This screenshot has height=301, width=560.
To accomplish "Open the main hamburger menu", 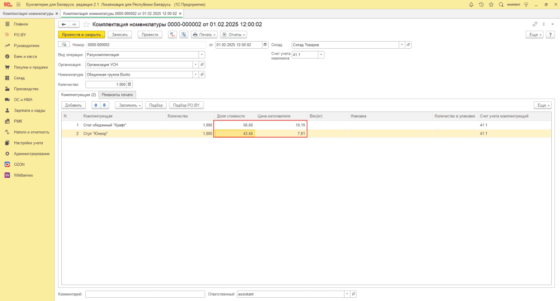I will [x=18, y=4].
